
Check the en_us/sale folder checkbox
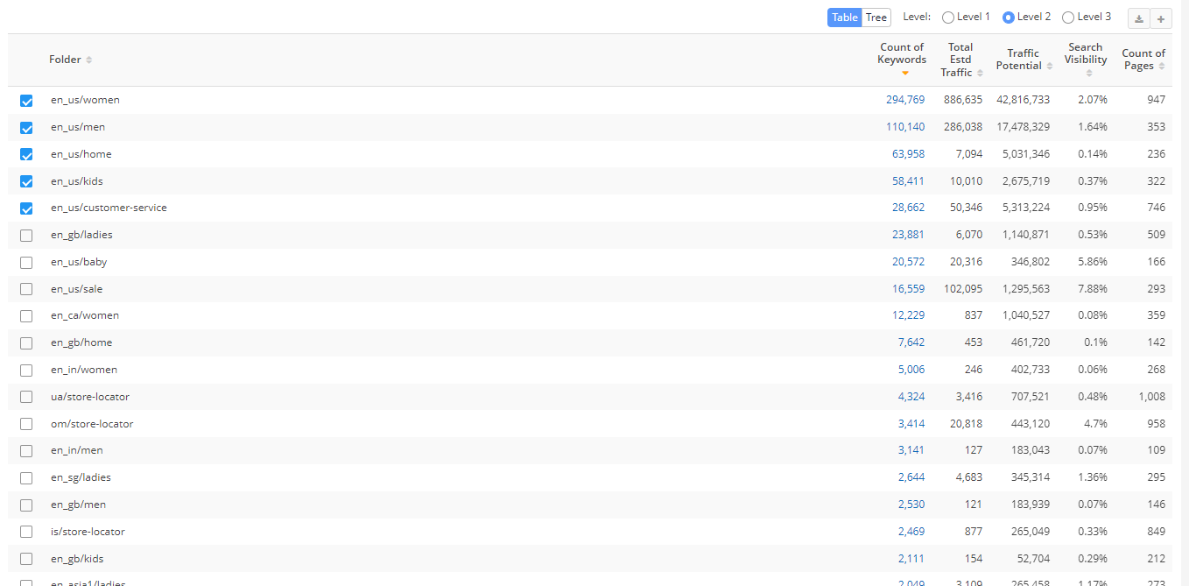26,289
